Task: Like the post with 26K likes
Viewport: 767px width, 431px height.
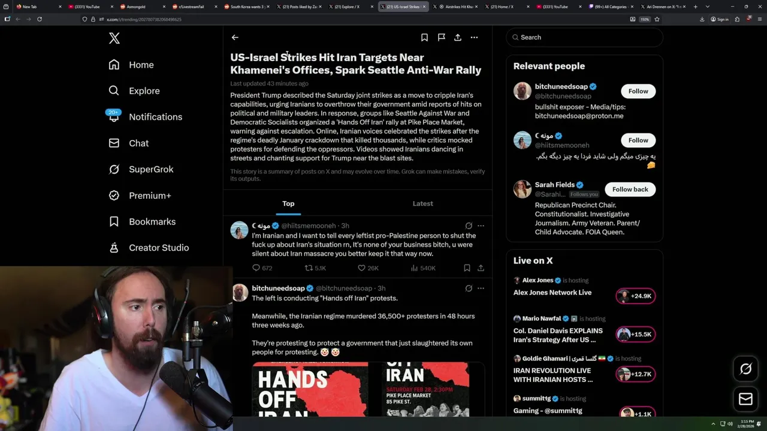Action: click(x=367, y=268)
